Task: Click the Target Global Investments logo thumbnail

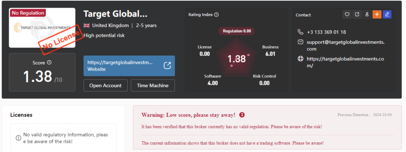Action: 42,28
